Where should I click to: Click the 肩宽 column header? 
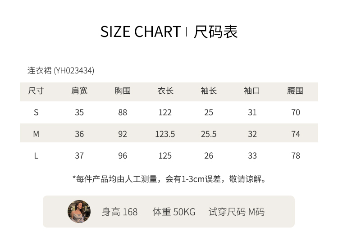click(79, 91)
